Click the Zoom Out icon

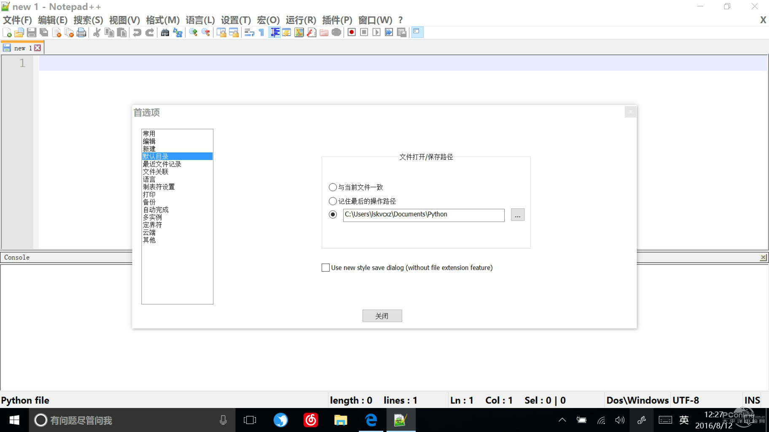(206, 32)
